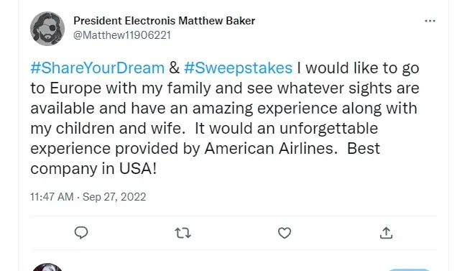
Task: Click the partial blue button at bottom right
Action: pos(410,270)
